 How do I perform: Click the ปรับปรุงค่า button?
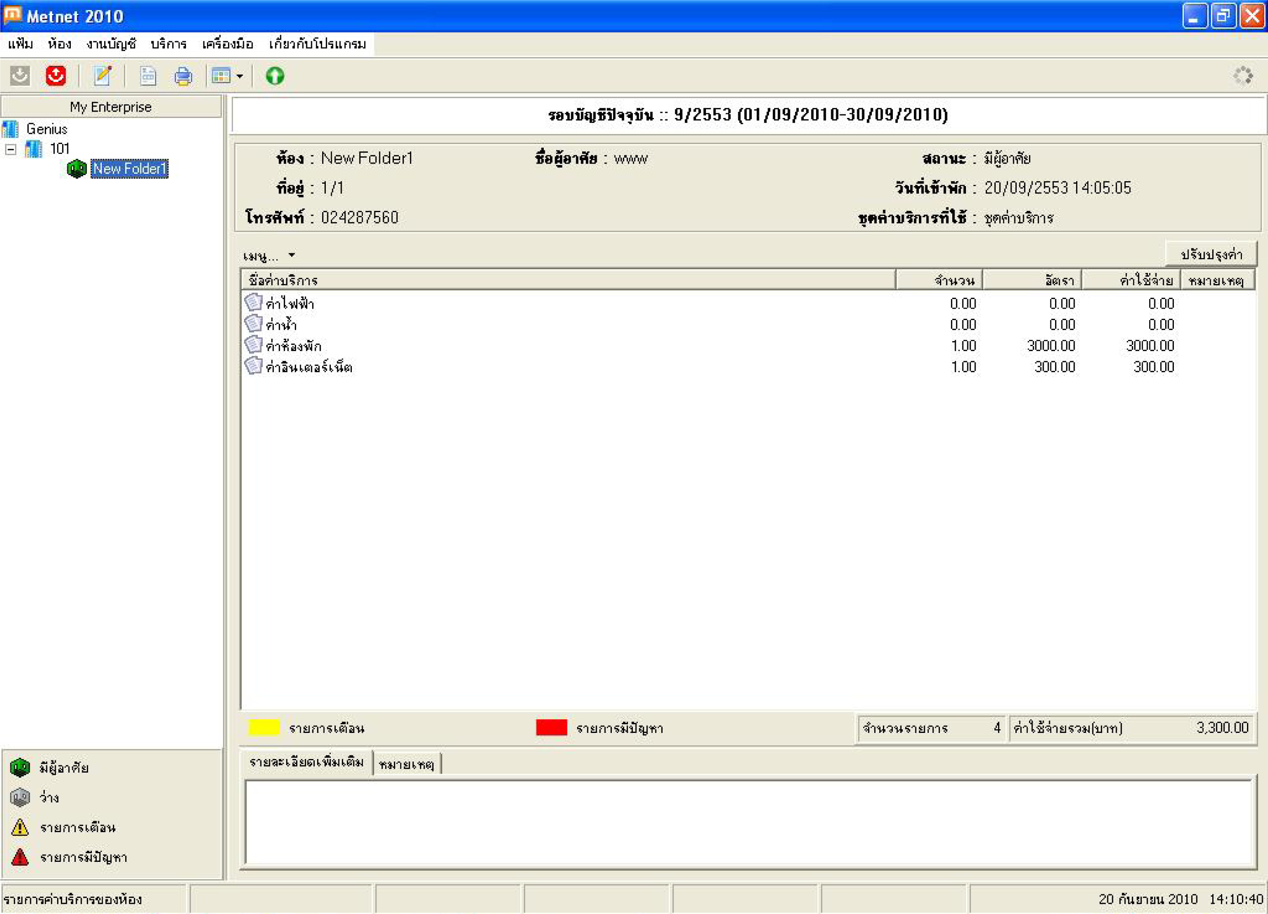(x=1211, y=255)
